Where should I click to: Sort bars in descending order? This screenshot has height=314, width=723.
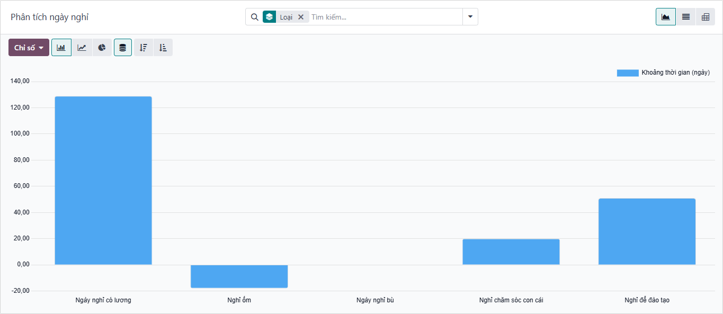coord(143,48)
